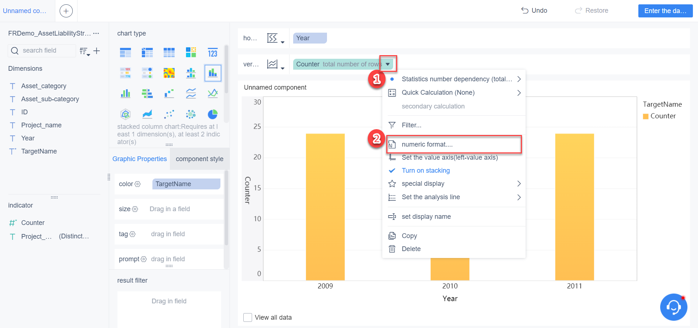Image resolution: width=698 pixels, height=328 pixels.
Task: Select the scatter plot chart type
Action: click(x=169, y=114)
